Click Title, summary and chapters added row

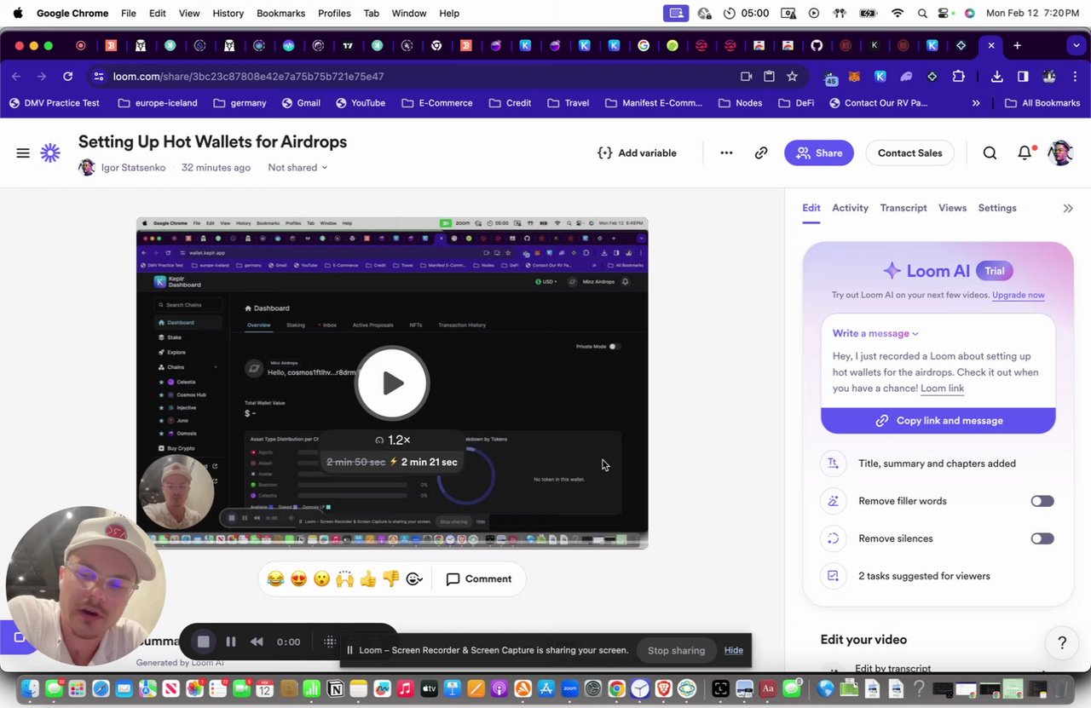(937, 463)
